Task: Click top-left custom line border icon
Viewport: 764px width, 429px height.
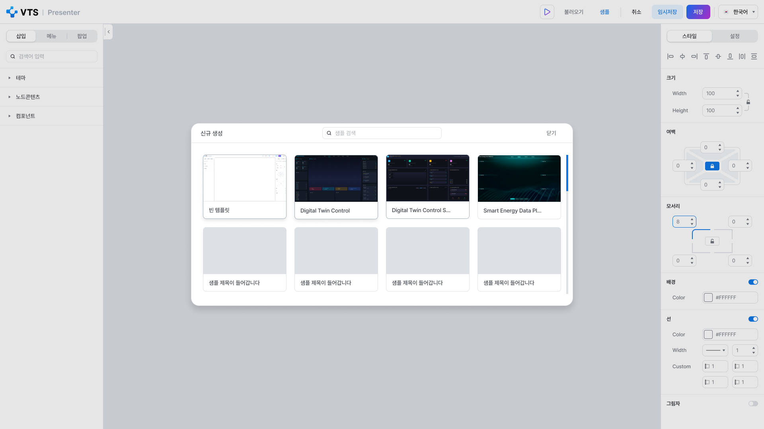Action: pos(707,366)
